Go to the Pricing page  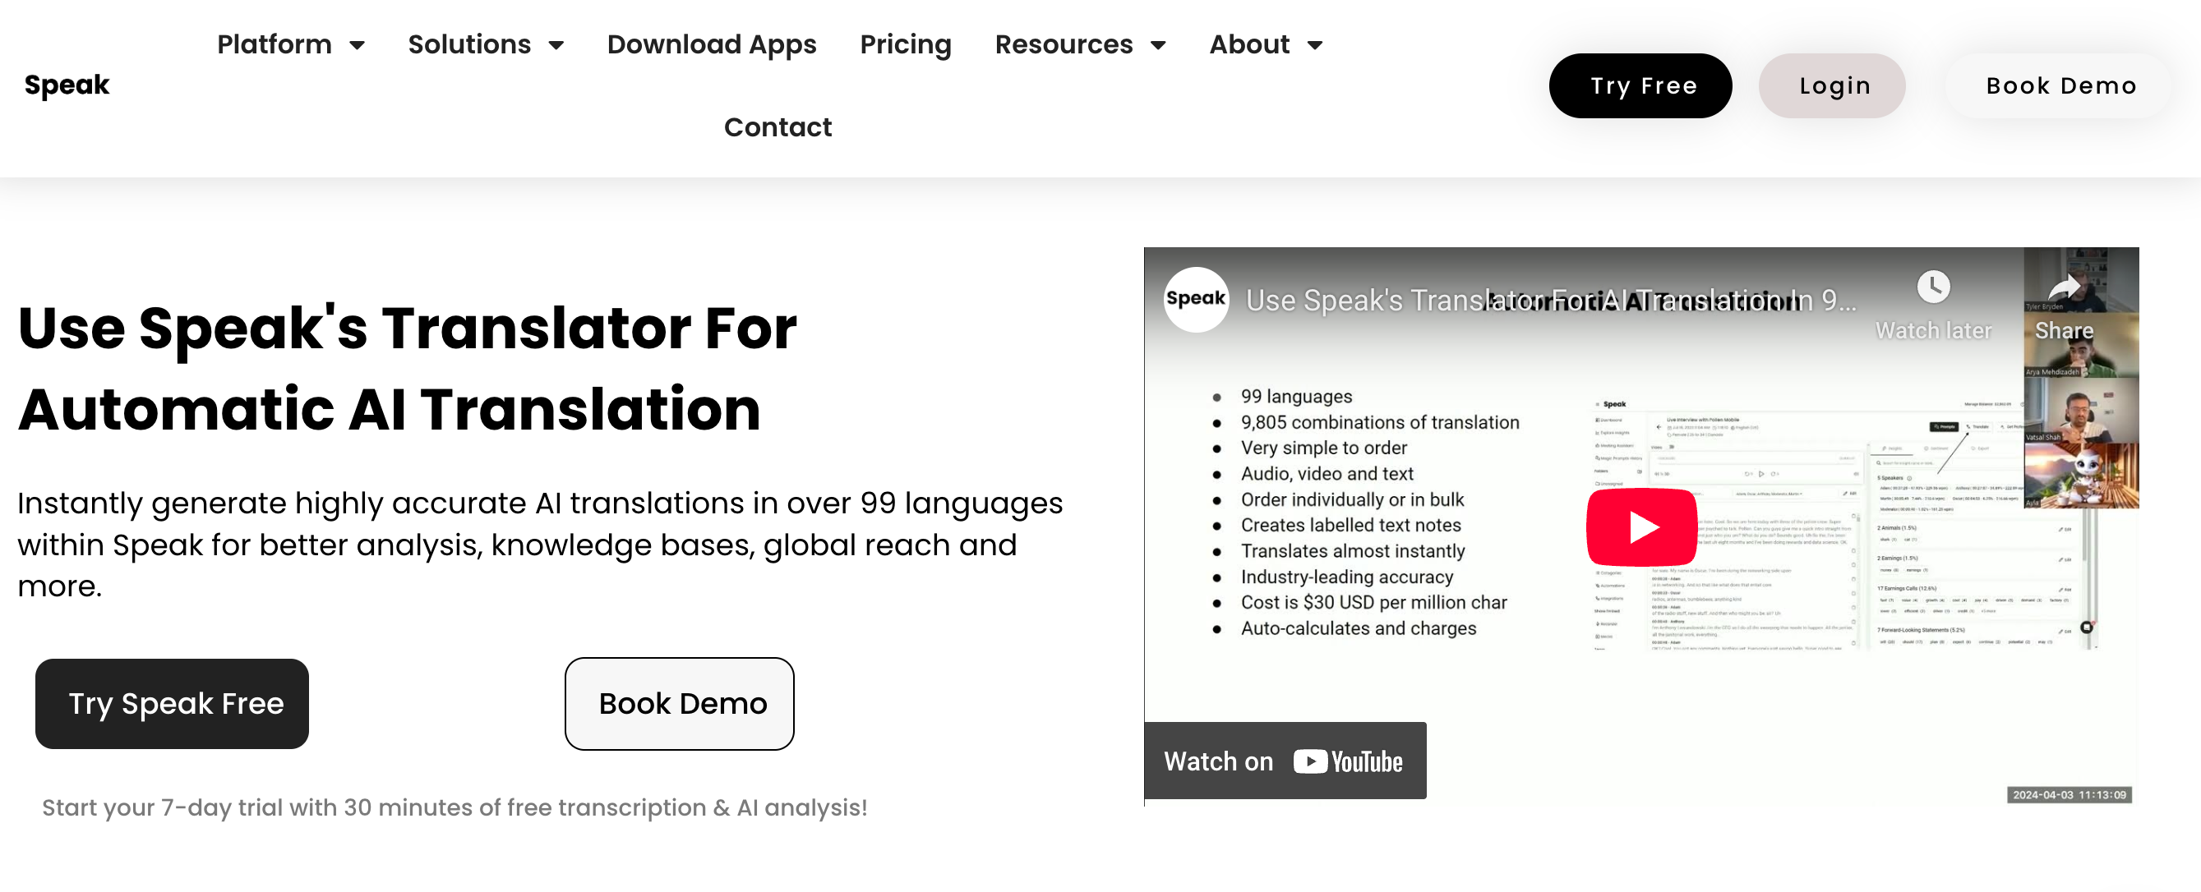pyautogui.click(x=905, y=44)
